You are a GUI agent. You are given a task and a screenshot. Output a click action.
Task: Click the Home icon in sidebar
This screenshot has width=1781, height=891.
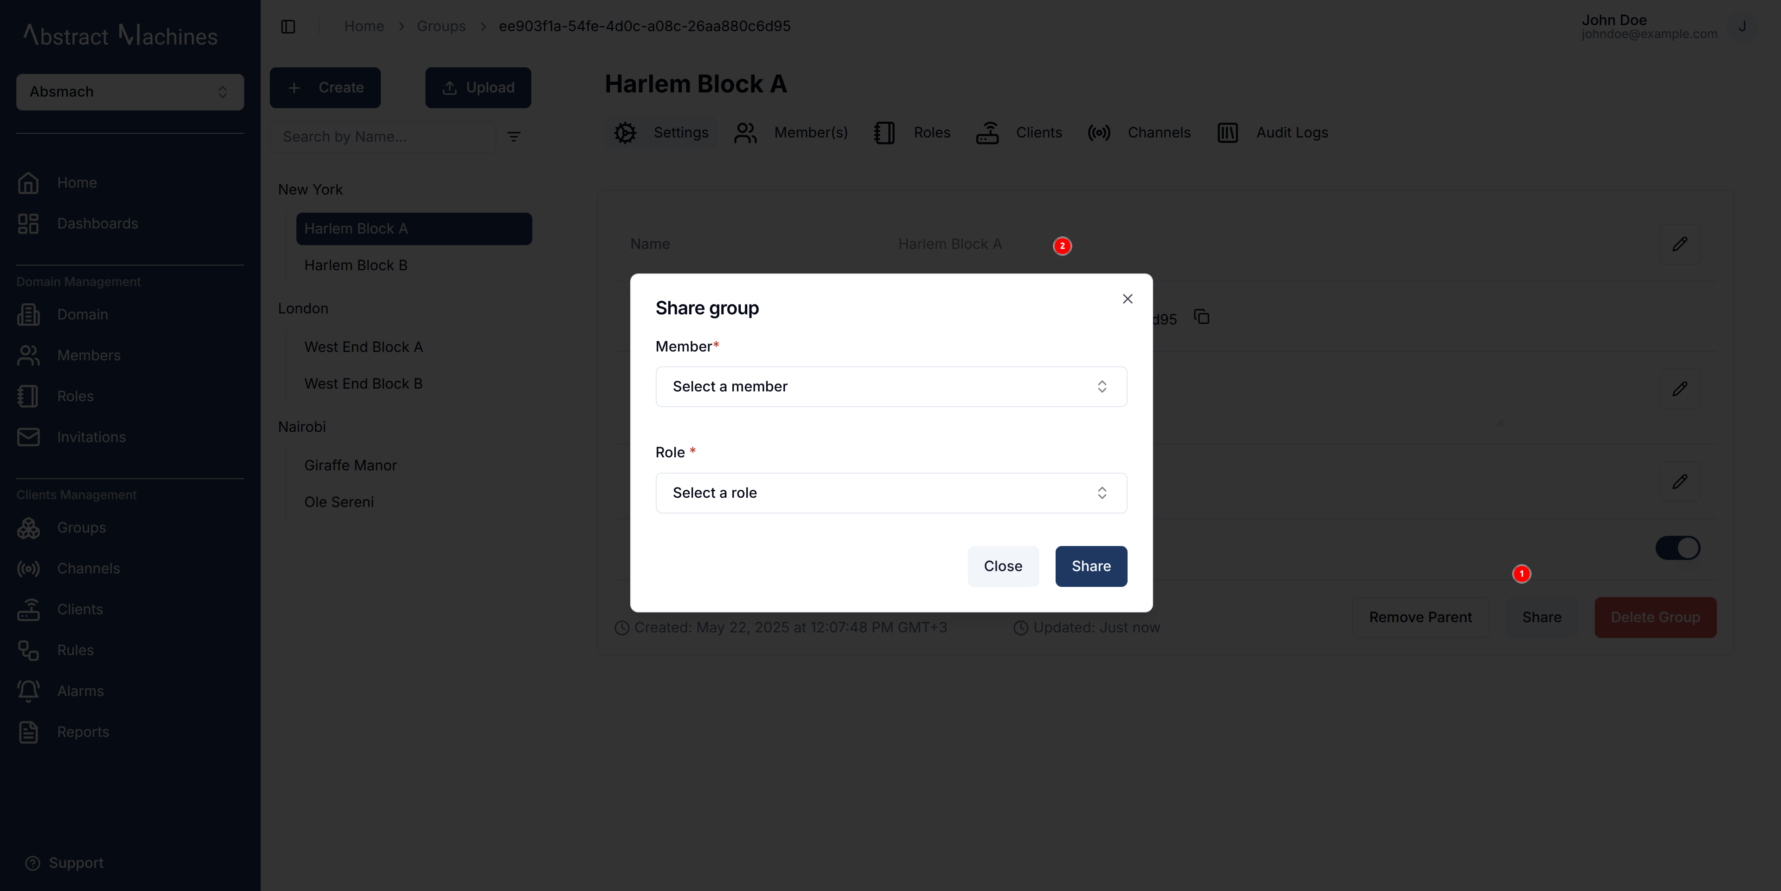(28, 182)
